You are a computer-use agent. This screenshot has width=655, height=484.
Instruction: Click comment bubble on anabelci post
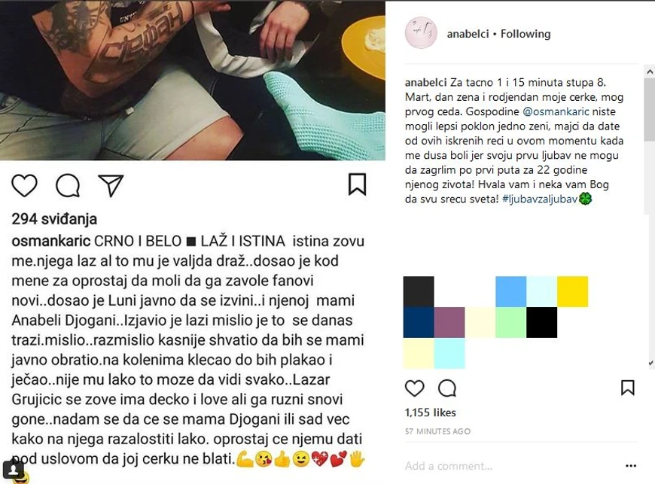tap(447, 388)
